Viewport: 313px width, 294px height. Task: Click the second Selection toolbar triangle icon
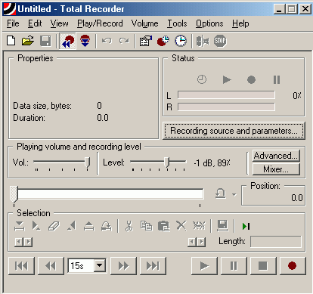pos(36,226)
